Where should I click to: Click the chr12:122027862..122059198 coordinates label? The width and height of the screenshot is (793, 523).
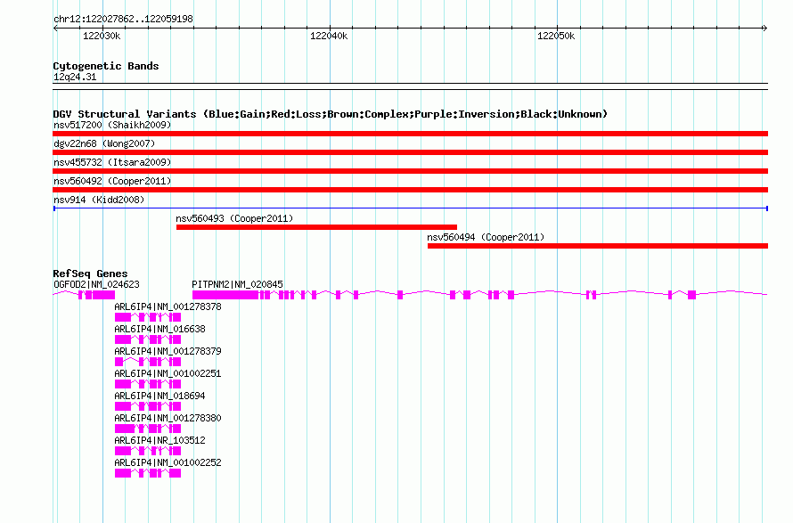123,19
